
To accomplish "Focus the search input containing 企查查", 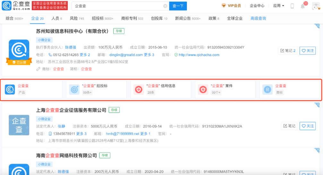I will click(120, 6).
